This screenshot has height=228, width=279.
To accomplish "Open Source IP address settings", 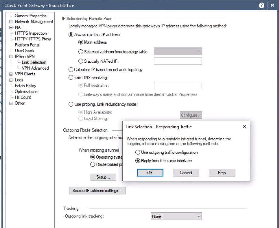I will point(97,191).
